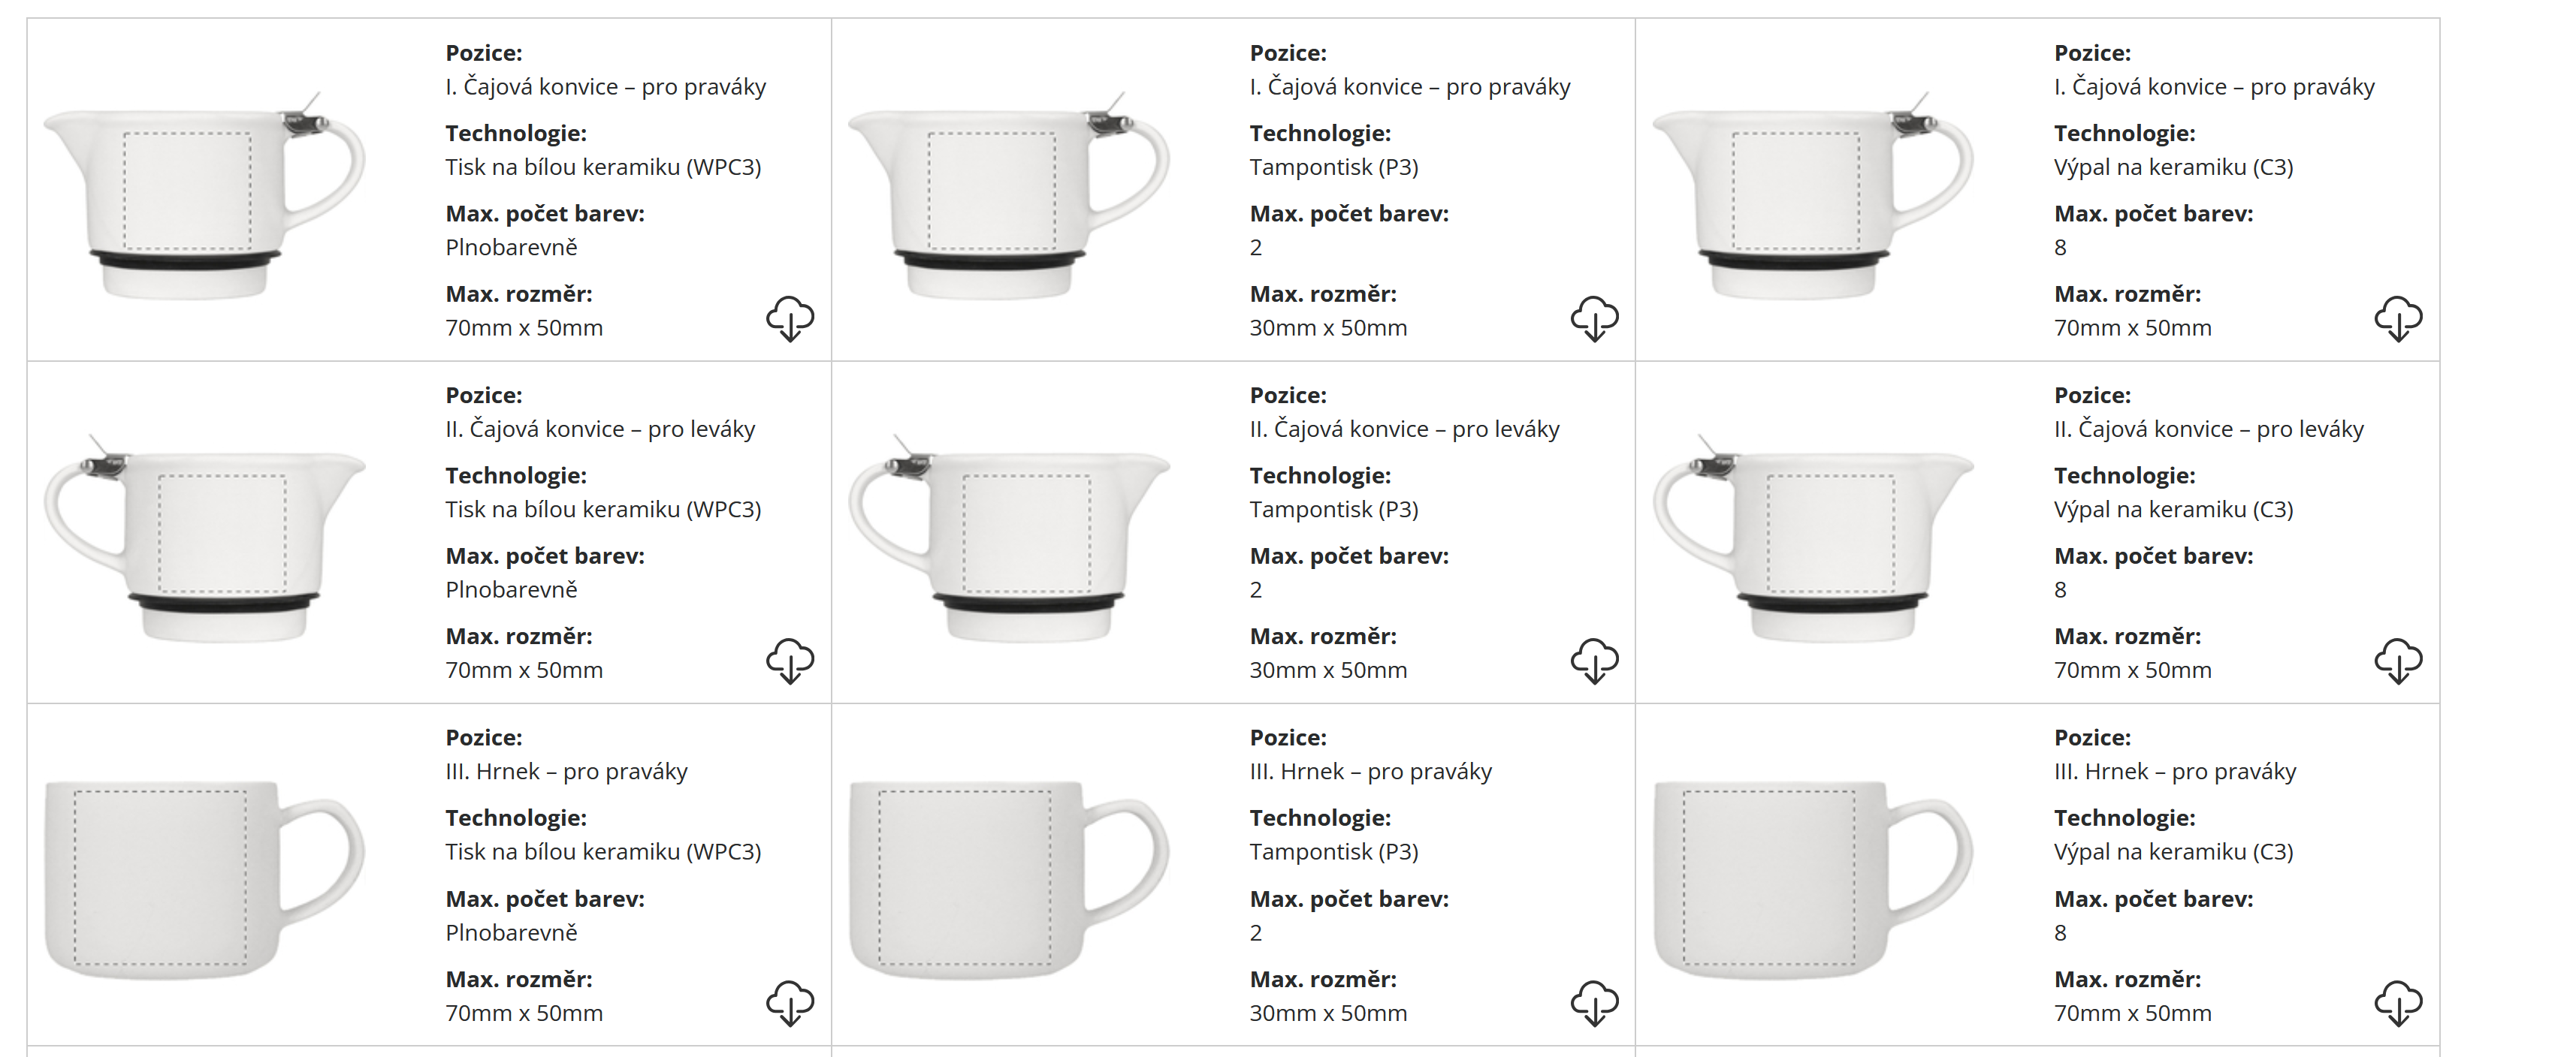The width and height of the screenshot is (2576, 1057).
Task: Download template for right-handed teapot C3 firing
Action: [2398, 319]
